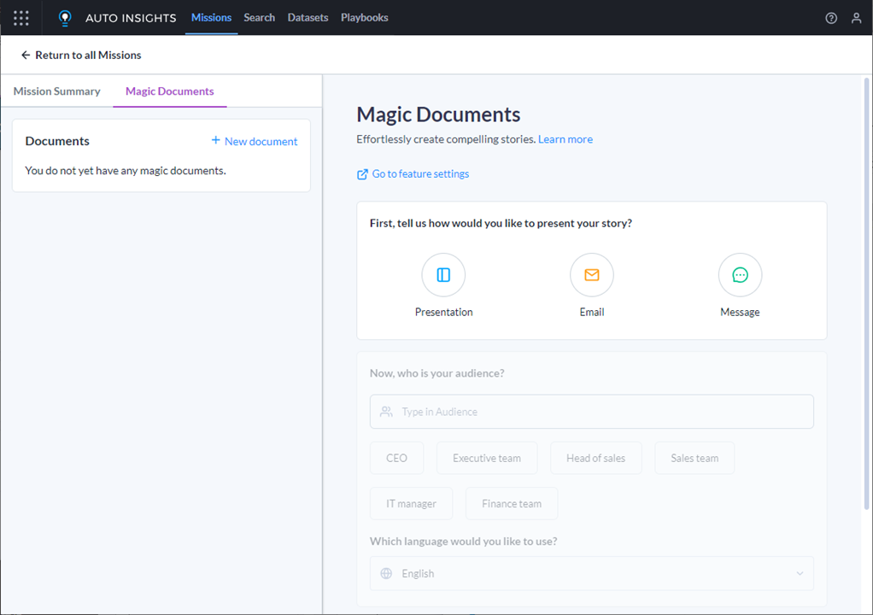
Task: Click the Message label text
Action: 740,313
